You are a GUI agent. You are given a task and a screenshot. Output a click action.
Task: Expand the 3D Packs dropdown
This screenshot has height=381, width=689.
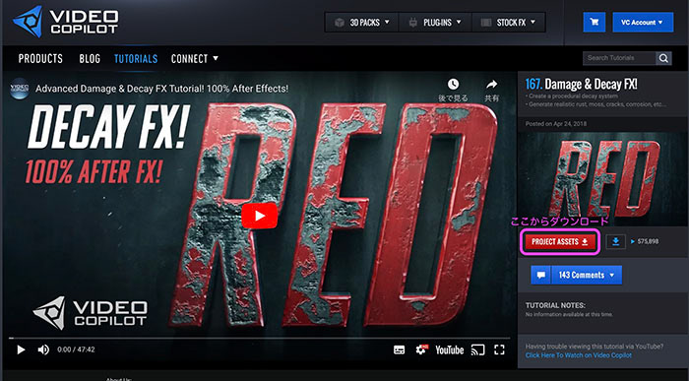point(361,22)
